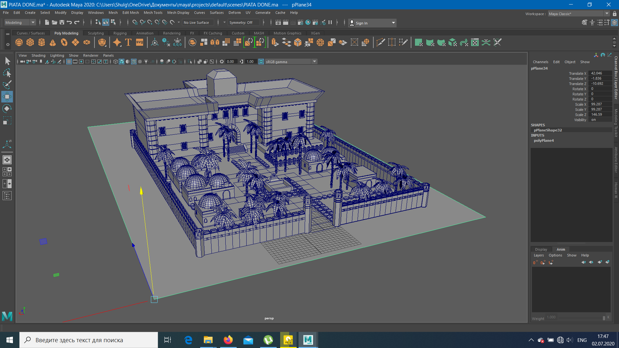Create a polygon sphere from the shelf

(x=19, y=43)
